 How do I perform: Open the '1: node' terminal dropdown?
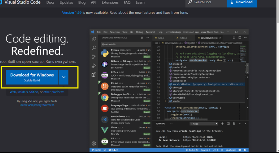click(204, 124)
